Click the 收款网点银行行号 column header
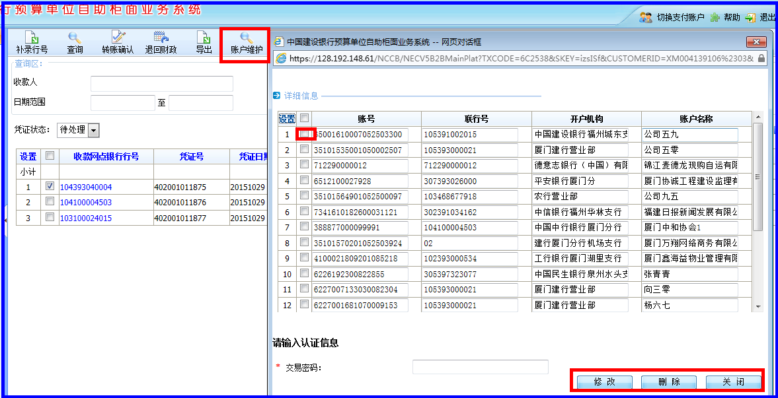 tap(106, 156)
